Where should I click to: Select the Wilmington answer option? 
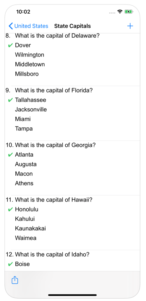pyautogui.click(x=30, y=55)
